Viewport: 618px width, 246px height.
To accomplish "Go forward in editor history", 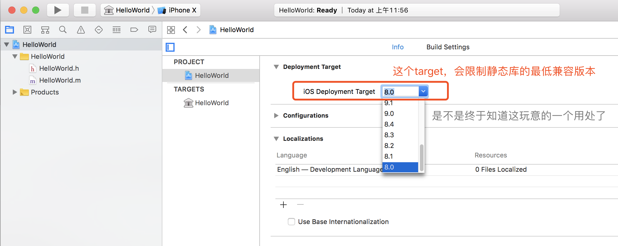I will (x=199, y=30).
